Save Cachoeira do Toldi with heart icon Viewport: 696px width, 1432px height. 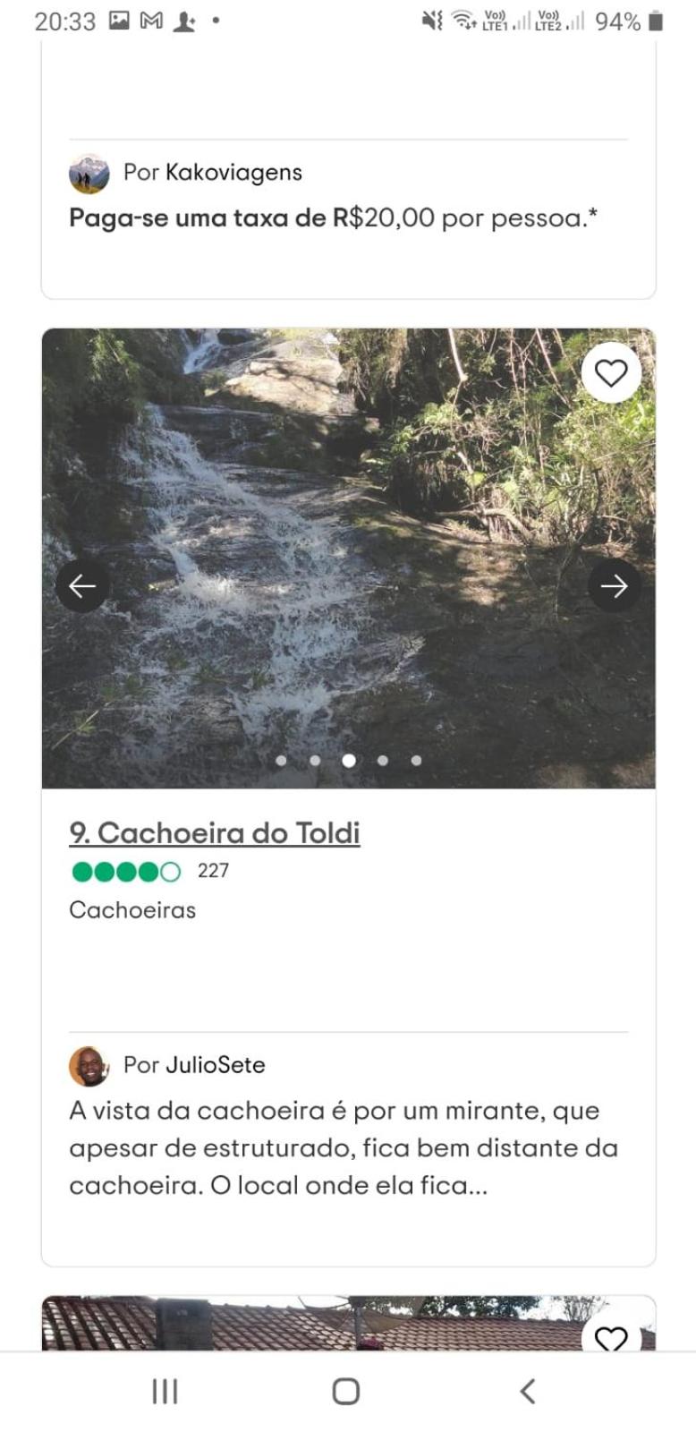(611, 372)
